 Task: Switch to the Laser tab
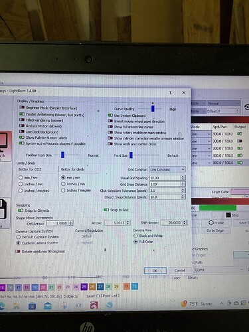pos(177,278)
